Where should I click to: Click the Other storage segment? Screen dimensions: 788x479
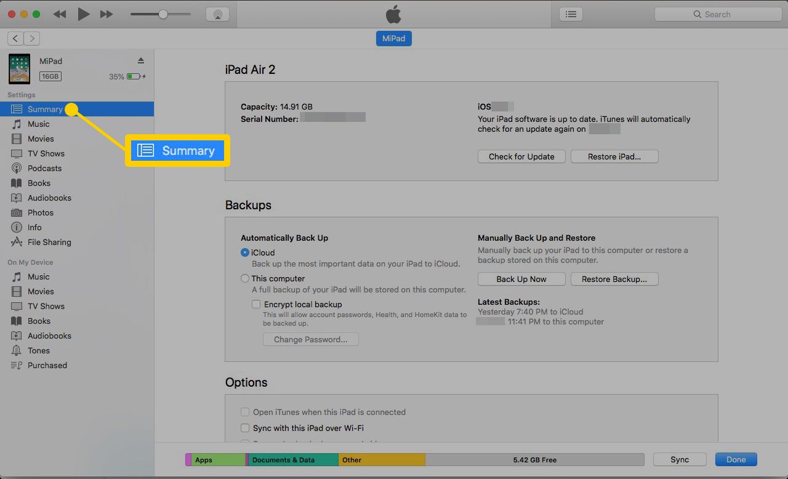click(x=382, y=460)
